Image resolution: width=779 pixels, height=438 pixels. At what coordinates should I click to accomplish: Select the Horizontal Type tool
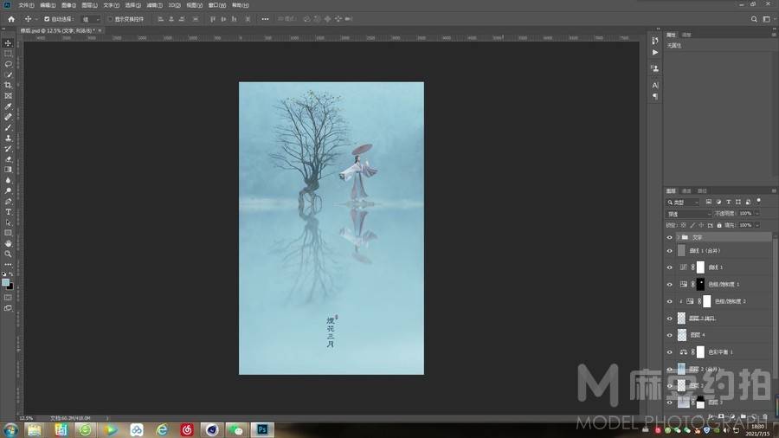tap(8, 212)
